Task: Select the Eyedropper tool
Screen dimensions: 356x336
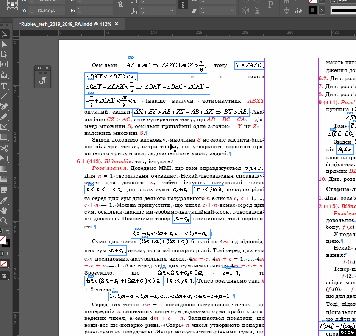Action: click(x=4, y=200)
